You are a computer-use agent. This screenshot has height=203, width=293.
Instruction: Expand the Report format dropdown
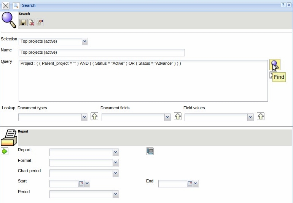point(116,163)
